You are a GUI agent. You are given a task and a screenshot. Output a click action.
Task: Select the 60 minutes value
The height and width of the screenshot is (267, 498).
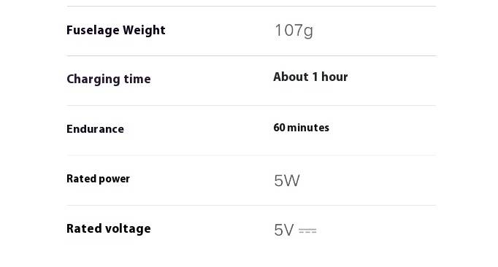pyautogui.click(x=302, y=128)
